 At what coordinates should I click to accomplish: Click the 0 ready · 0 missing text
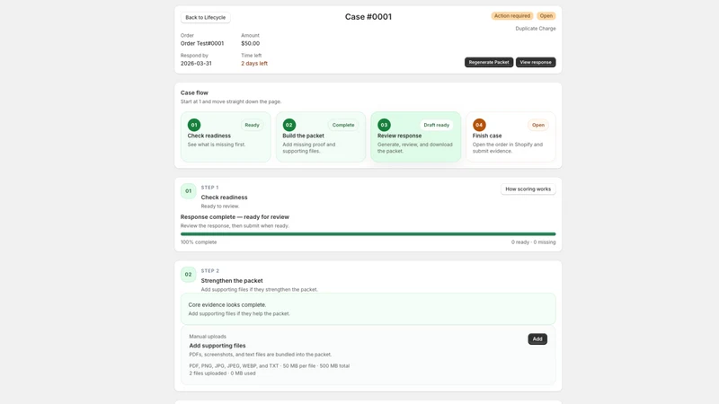tap(533, 242)
